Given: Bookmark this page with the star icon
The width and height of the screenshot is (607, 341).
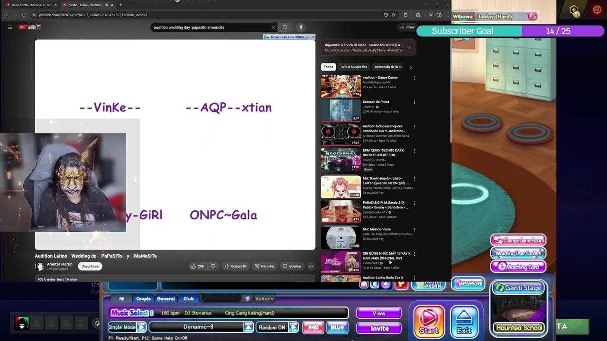Looking at the screenshot, I should pyautogui.click(x=393, y=15).
